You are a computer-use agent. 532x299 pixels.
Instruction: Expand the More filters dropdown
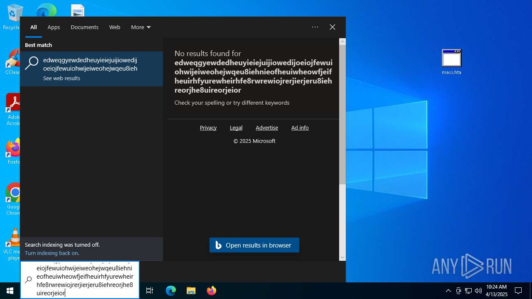[x=141, y=27]
